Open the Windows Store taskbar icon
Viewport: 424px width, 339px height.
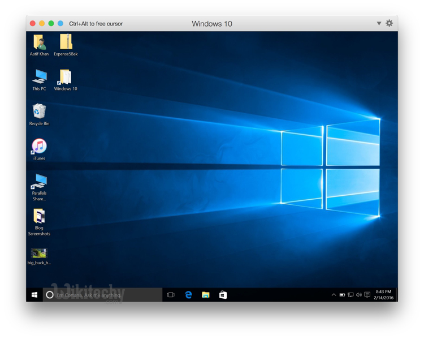[223, 295]
